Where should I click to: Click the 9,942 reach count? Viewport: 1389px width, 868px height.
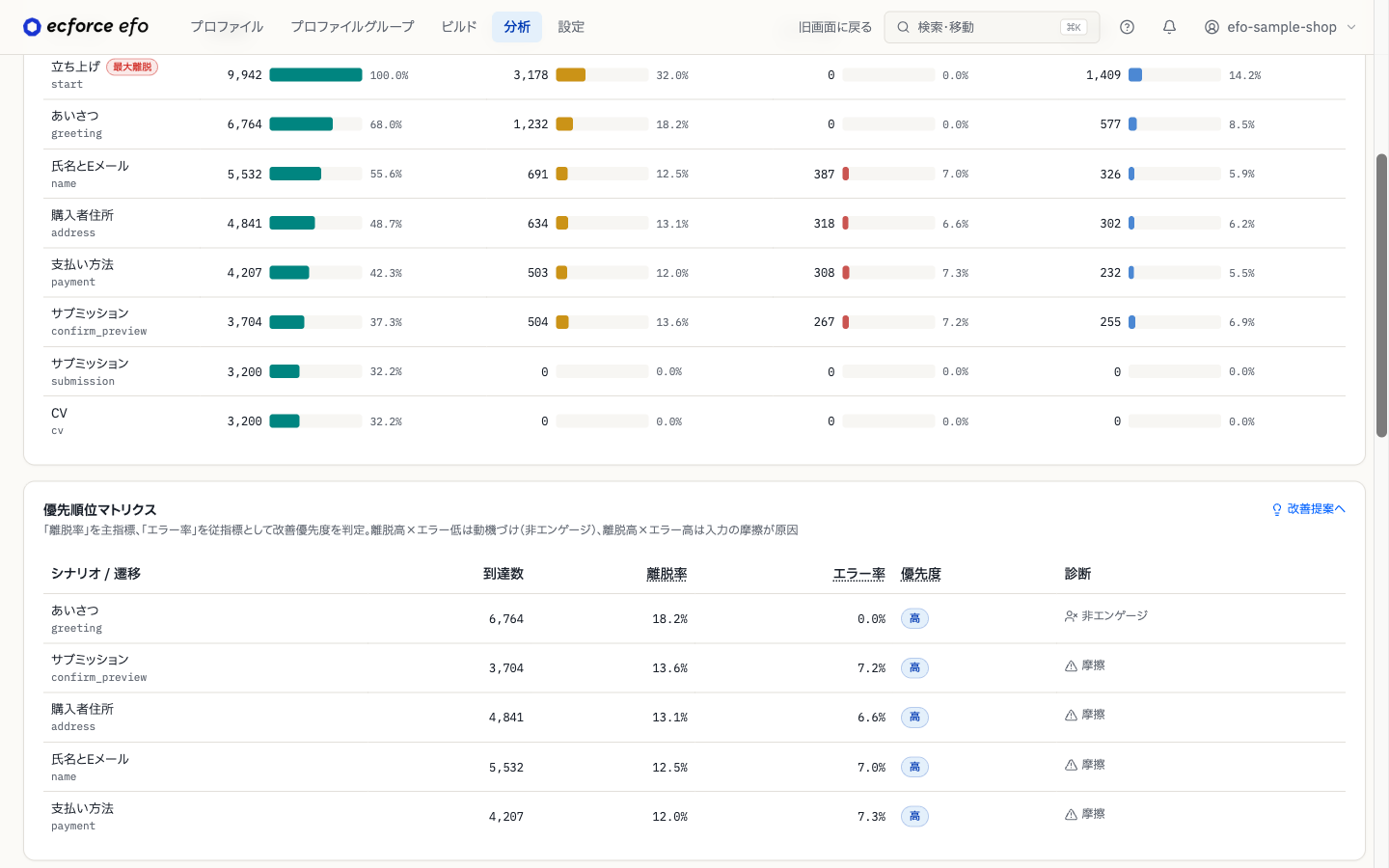coord(245,75)
